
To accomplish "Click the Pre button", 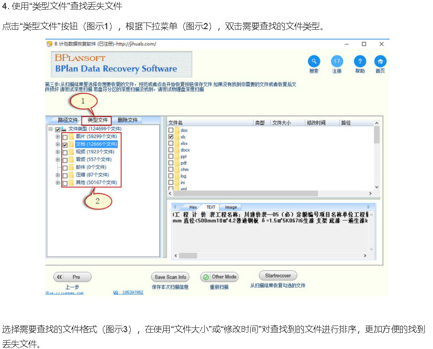I will click(x=72, y=277).
